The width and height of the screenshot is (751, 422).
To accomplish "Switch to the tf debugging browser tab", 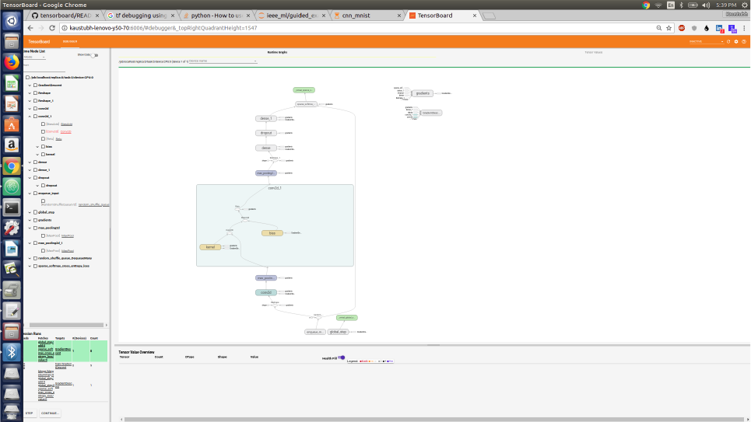I will pos(140,16).
